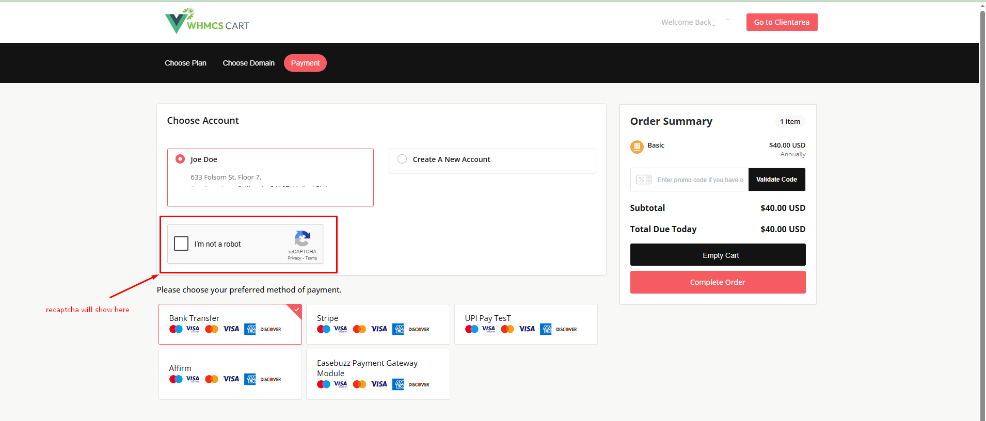This screenshot has width=986, height=421.
Task: Click the Empty Cart button
Action: tap(718, 255)
